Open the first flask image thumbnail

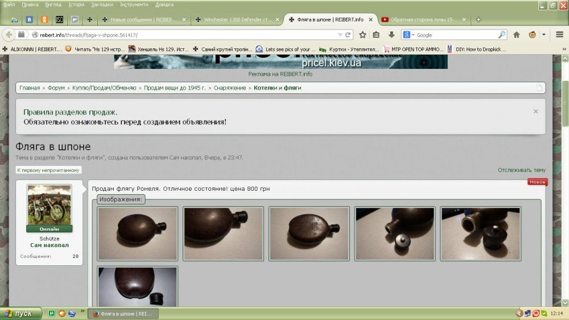tap(138, 233)
